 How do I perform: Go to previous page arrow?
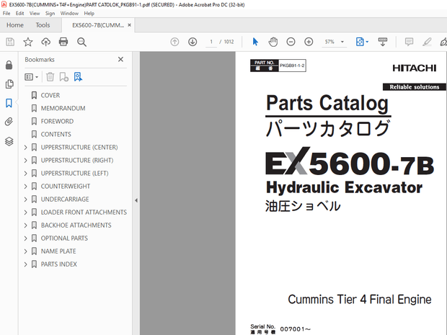click(174, 42)
